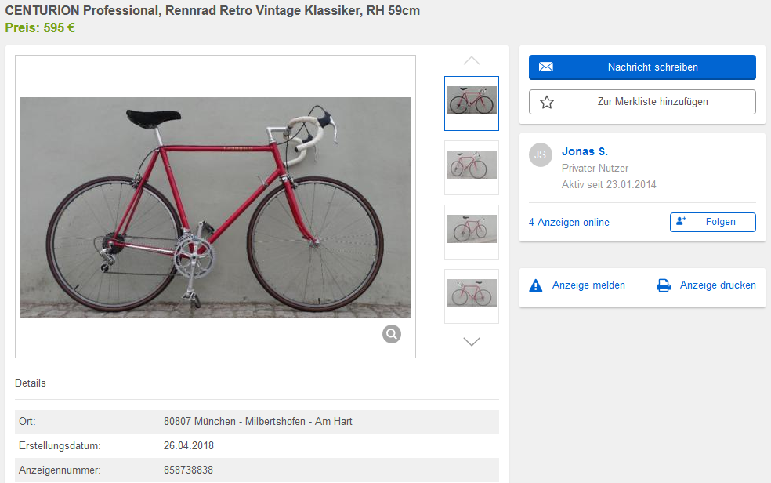Click the printer icon
Image resolution: width=771 pixels, height=483 pixels.
(x=664, y=285)
